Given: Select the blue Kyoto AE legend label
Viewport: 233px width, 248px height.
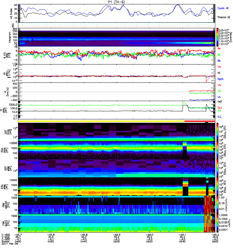Looking at the screenshot, I should click(223, 8).
